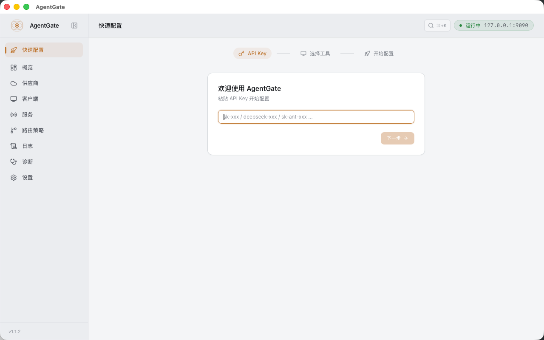
Task: Switch to the API Key step
Action: pyautogui.click(x=252, y=54)
